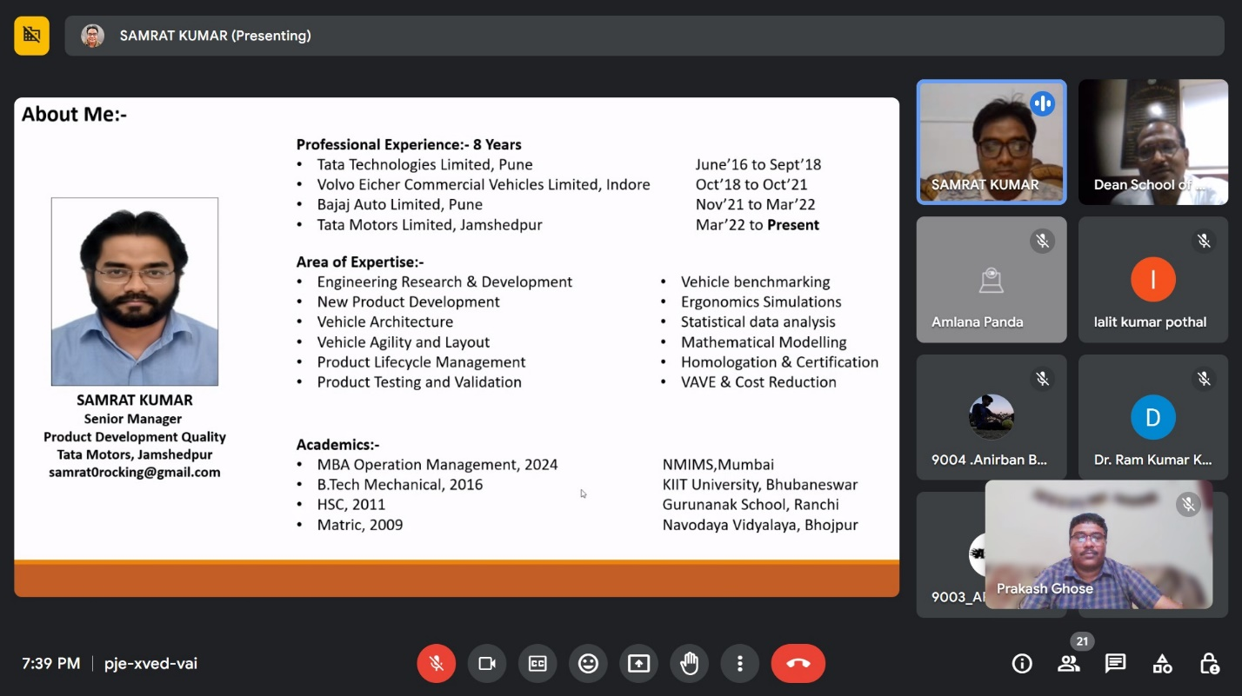This screenshot has width=1242, height=696.
Task: Unmute the microphone in the call bar
Action: (x=437, y=664)
